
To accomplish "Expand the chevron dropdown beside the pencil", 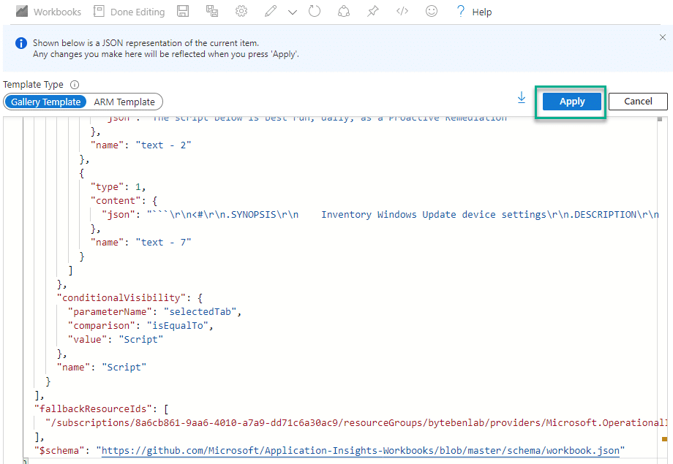I will click(x=293, y=12).
